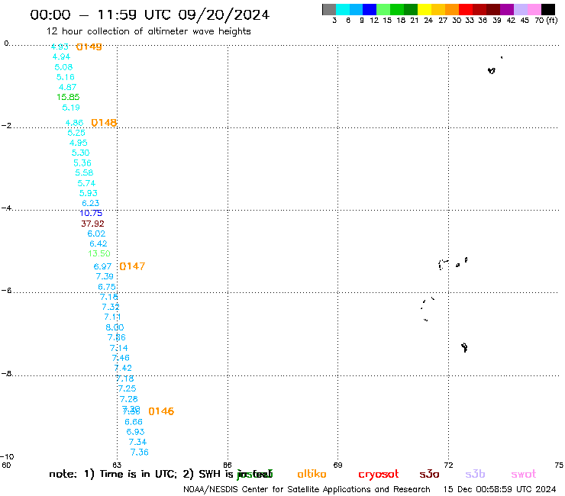Image resolution: width=565 pixels, height=496 pixels.
Task: Select the value 7.32
Action: click(111, 307)
